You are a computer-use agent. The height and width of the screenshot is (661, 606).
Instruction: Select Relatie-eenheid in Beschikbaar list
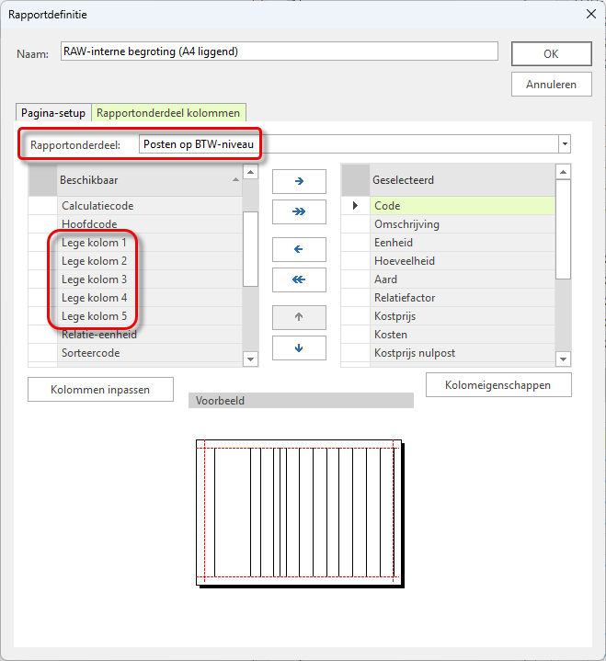[150, 335]
